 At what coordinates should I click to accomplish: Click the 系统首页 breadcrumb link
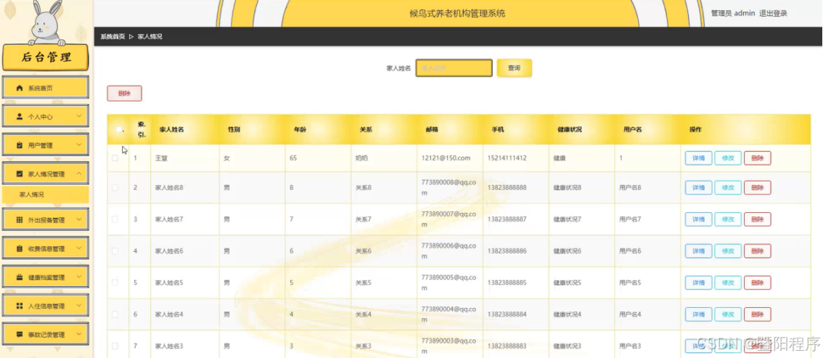coord(112,37)
